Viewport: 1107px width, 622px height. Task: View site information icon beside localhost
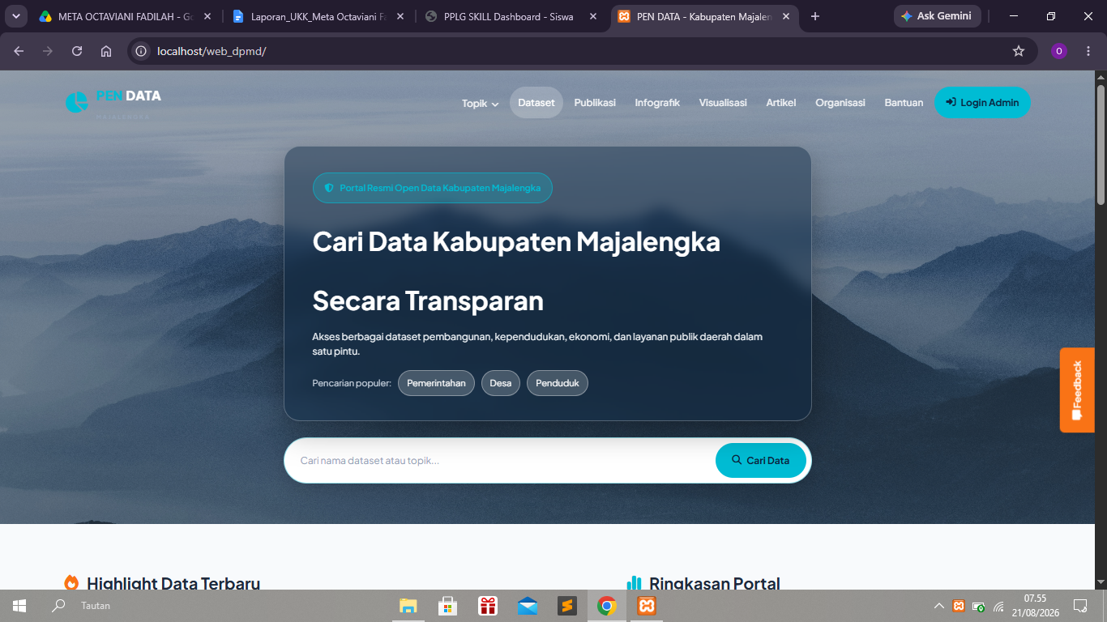pyautogui.click(x=142, y=51)
